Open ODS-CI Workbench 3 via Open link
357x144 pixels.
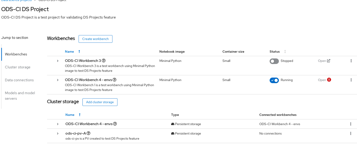point(324,61)
